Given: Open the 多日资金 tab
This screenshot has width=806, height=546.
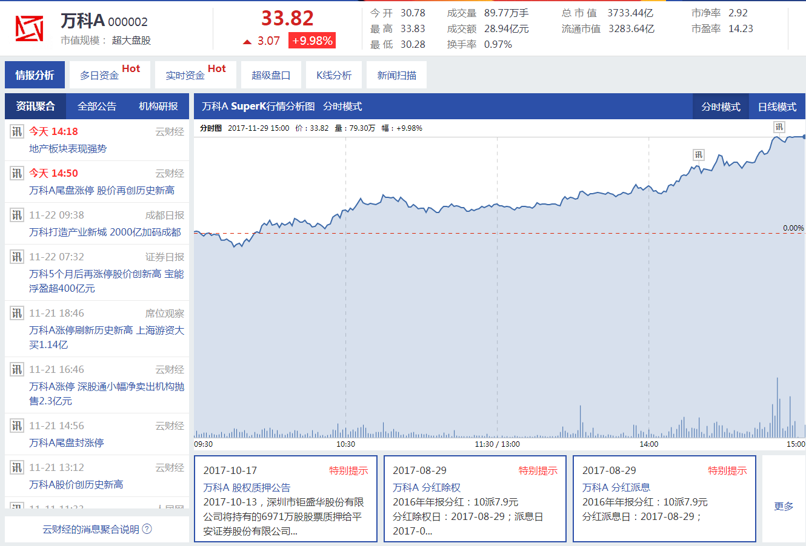Looking at the screenshot, I should pyautogui.click(x=109, y=75).
